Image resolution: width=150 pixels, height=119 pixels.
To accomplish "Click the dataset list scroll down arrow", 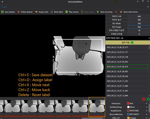I will (x=149, y=96).
